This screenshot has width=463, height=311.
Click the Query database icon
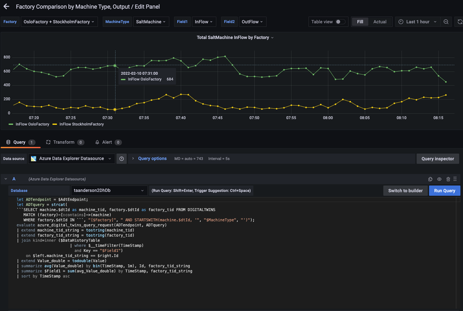[x=8, y=142]
